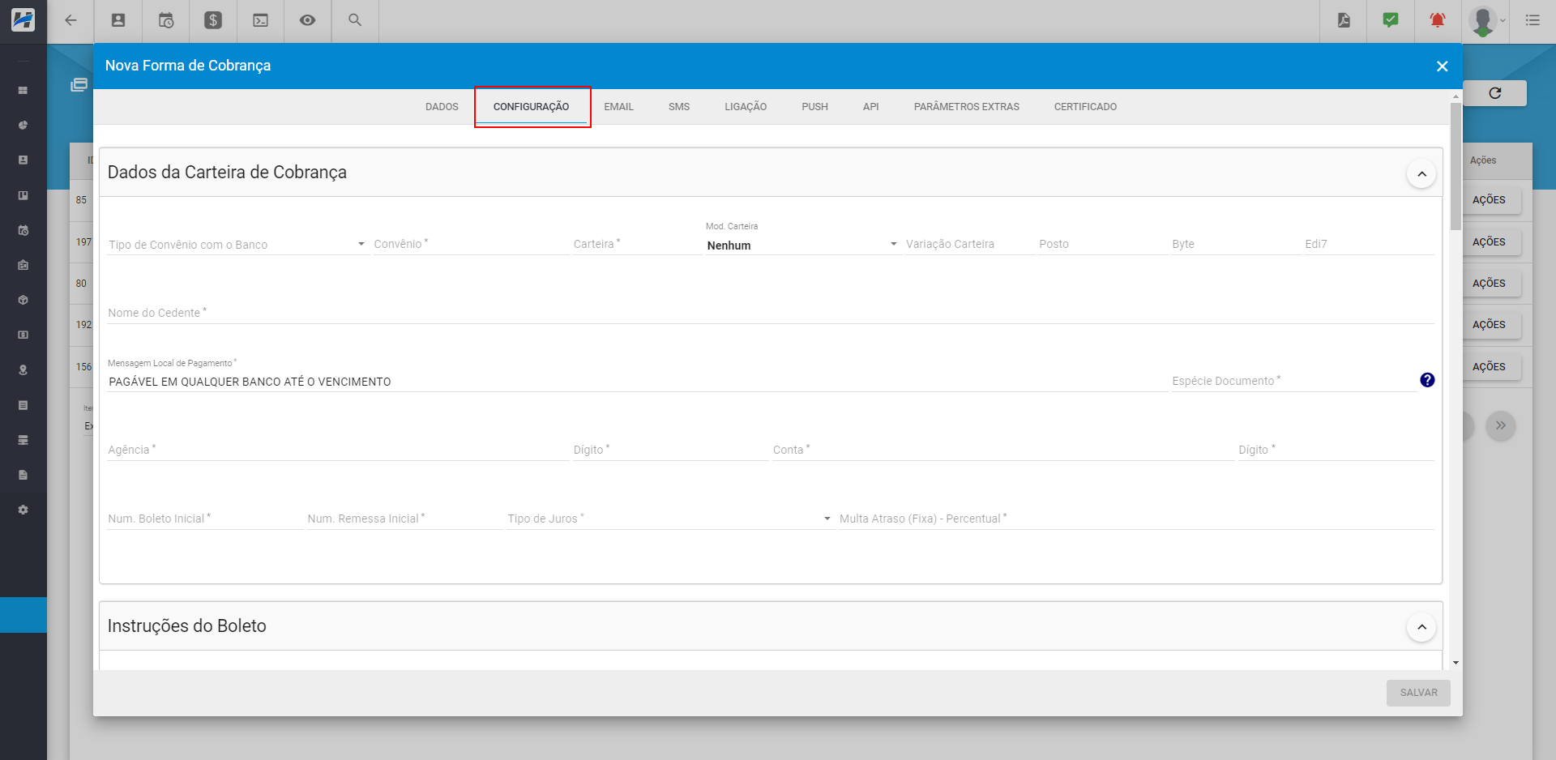The height and width of the screenshot is (760, 1556).
Task: Click the Posto field
Action: pos(1102,245)
